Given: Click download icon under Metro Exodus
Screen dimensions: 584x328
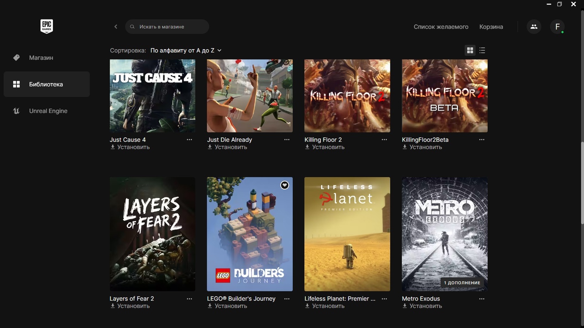Looking at the screenshot, I should coord(405,306).
